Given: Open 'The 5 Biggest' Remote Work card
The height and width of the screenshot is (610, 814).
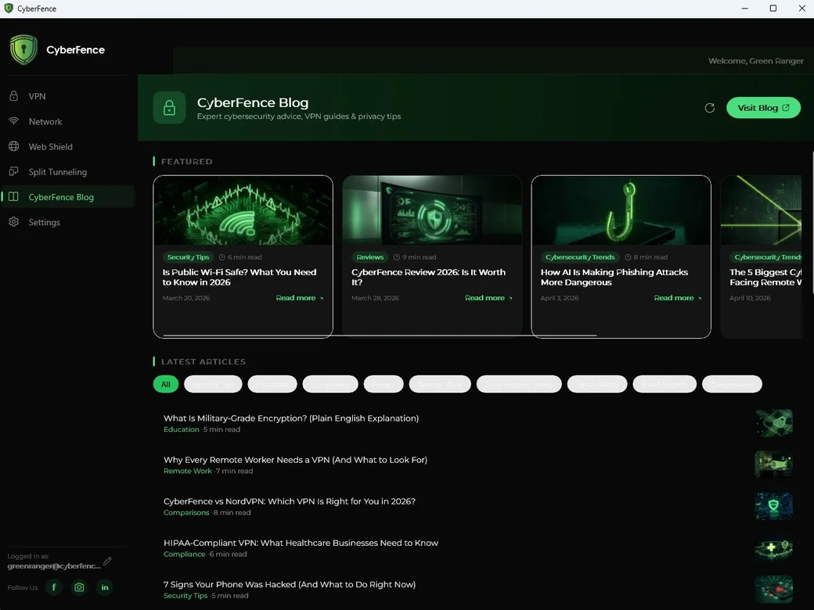Looking at the screenshot, I should [x=761, y=257].
